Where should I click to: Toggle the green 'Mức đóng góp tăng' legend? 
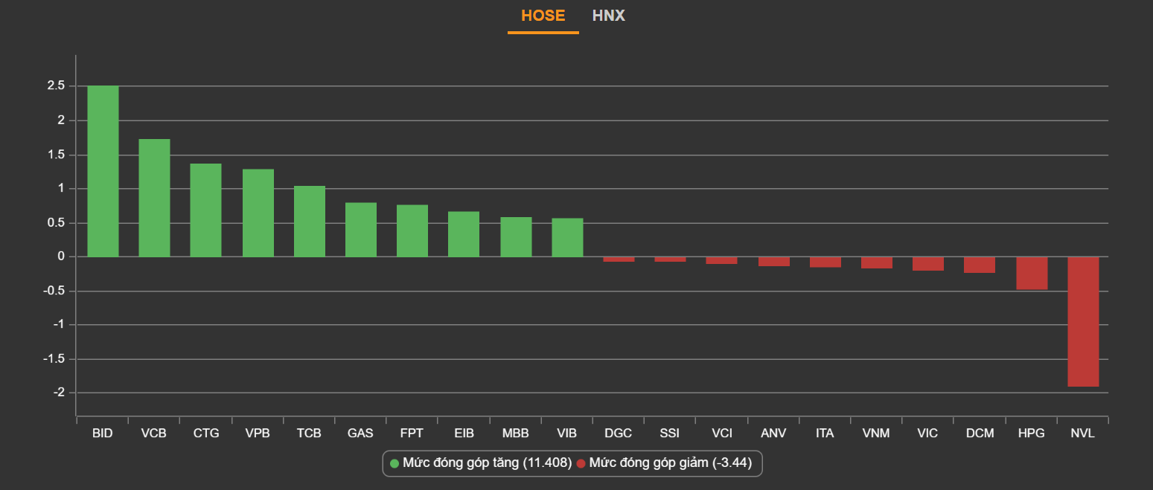480,463
